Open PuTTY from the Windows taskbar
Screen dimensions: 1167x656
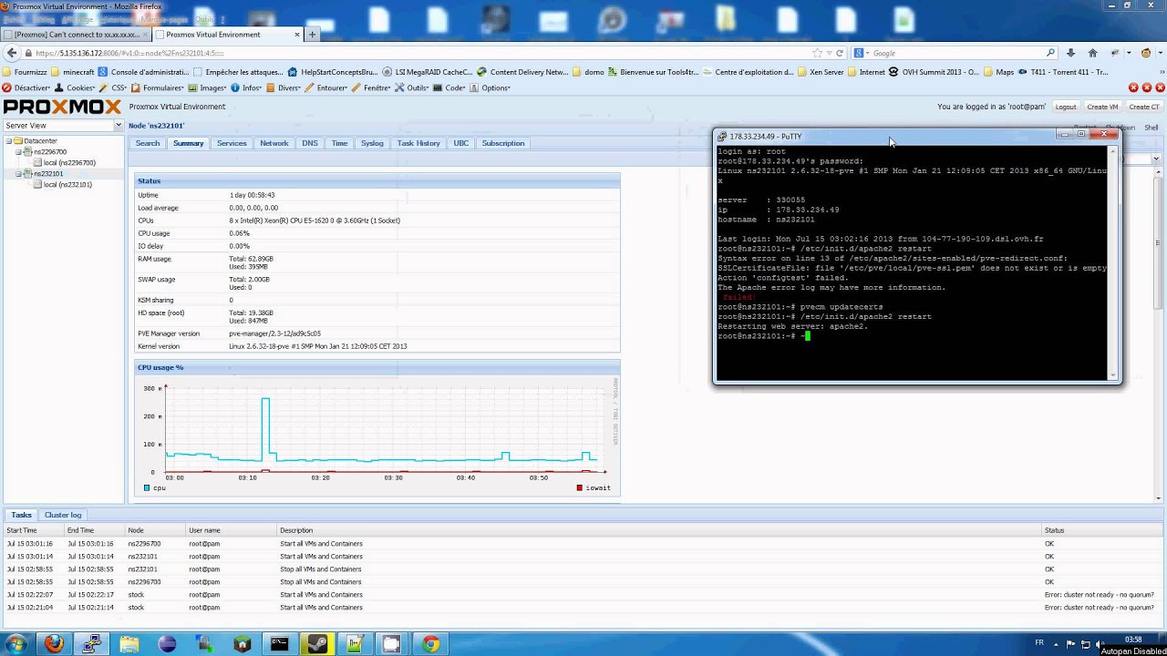[92, 644]
